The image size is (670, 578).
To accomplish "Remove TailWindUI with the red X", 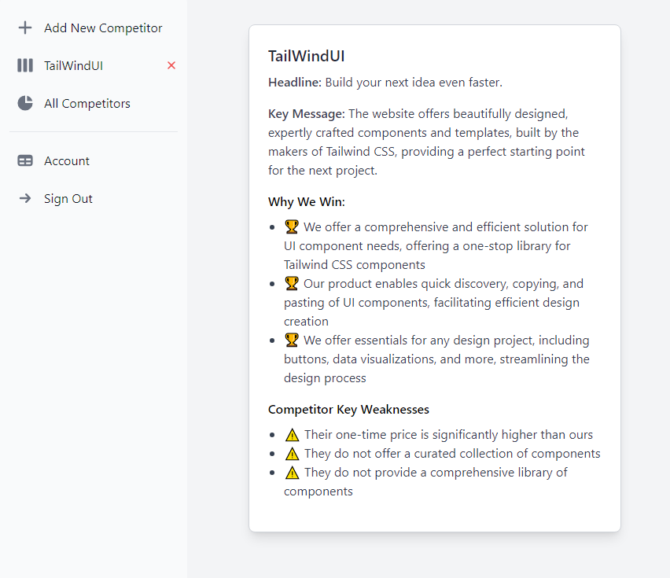I will 171,65.
